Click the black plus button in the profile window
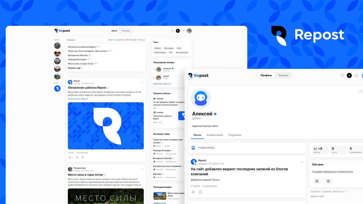363x204 pixels. point(349,75)
